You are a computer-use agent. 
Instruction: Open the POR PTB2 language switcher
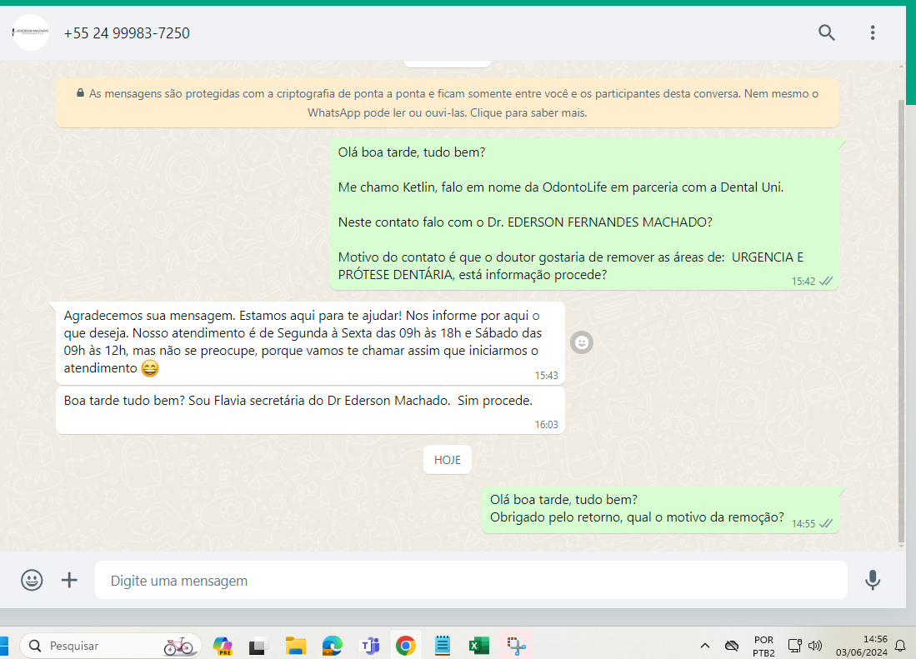pos(763,646)
